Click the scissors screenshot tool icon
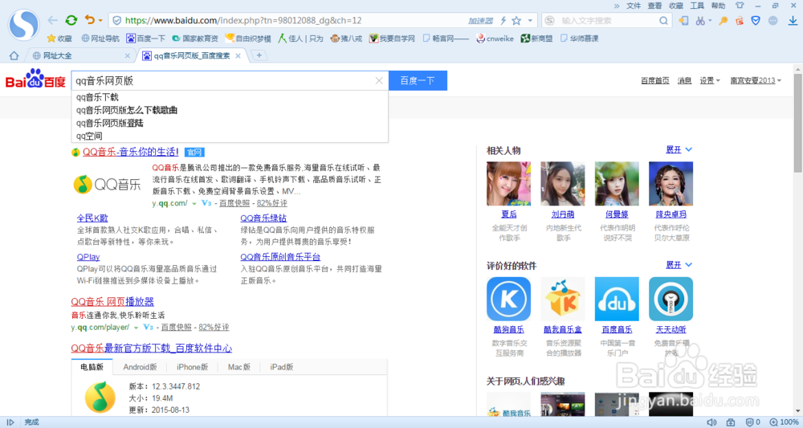803x428 pixels. (700, 21)
